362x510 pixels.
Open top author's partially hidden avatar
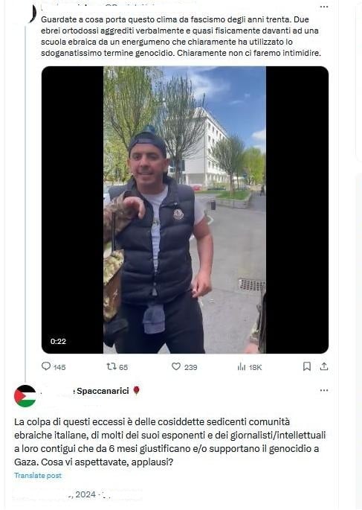[32, 13]
